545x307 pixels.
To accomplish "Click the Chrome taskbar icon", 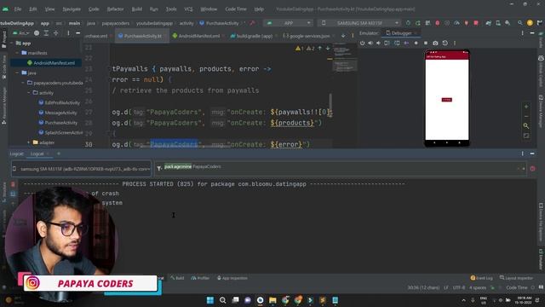I will point(285,300).
